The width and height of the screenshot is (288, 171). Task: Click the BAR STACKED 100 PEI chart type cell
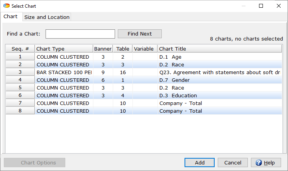click(x=64, y=72)
